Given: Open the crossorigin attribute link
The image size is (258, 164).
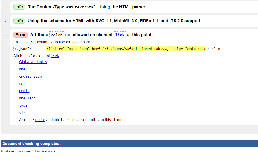Looking at the screenshot, I should tap(30, 76).
